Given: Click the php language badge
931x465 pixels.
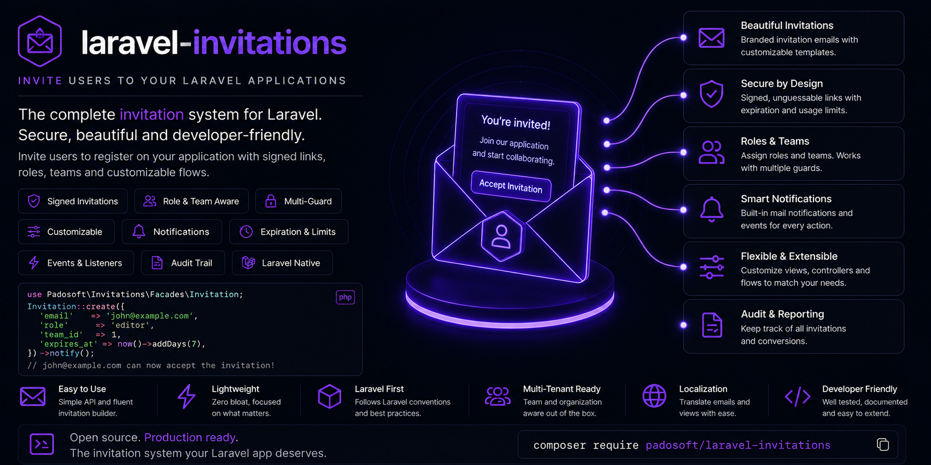Looking at the screenshot, I should pyautogui.click(x=345, y=297).
